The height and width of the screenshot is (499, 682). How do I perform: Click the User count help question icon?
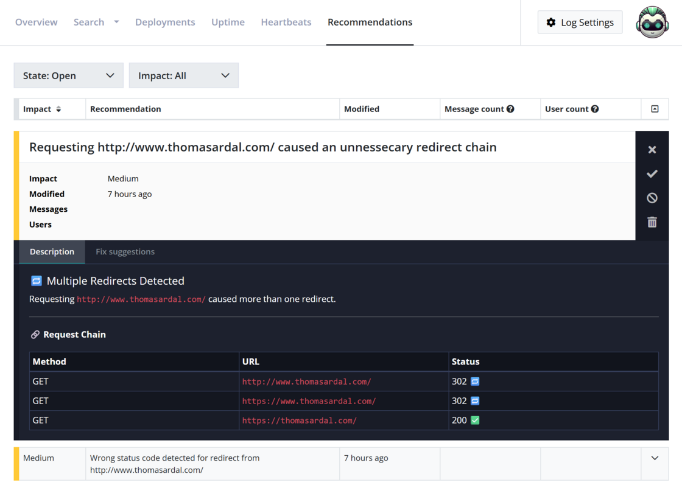point(594,109)
